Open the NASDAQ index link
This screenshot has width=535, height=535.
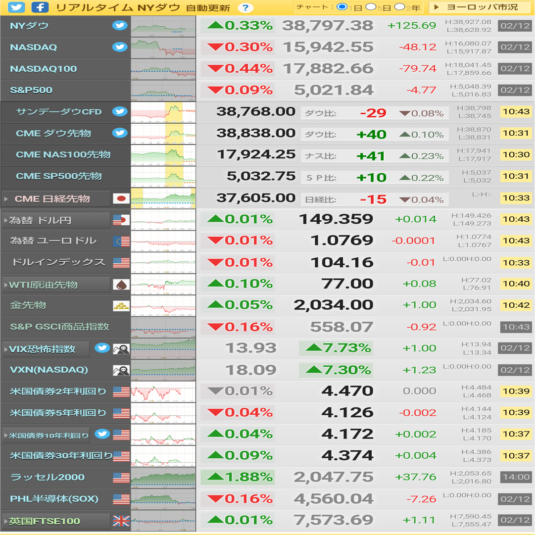click(x=34, y=48)
